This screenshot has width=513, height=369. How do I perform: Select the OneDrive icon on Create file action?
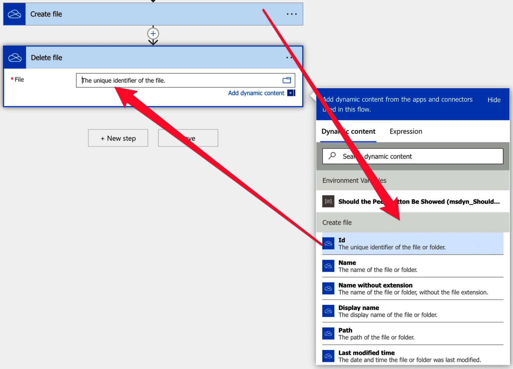pyautogui.click(x=14, y=14)
